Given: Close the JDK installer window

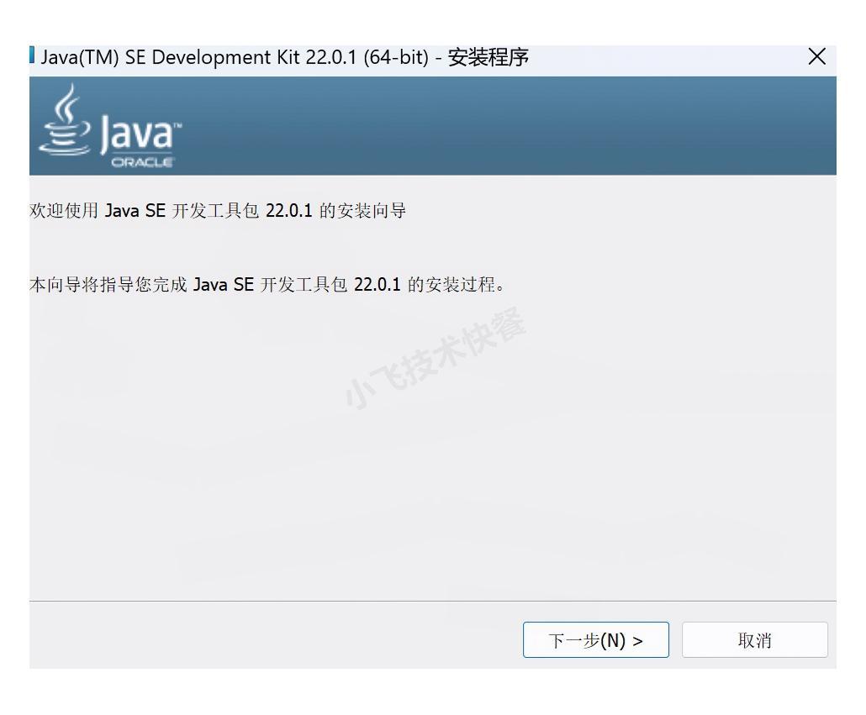Looking at the screenshot, I should point(816,57).
